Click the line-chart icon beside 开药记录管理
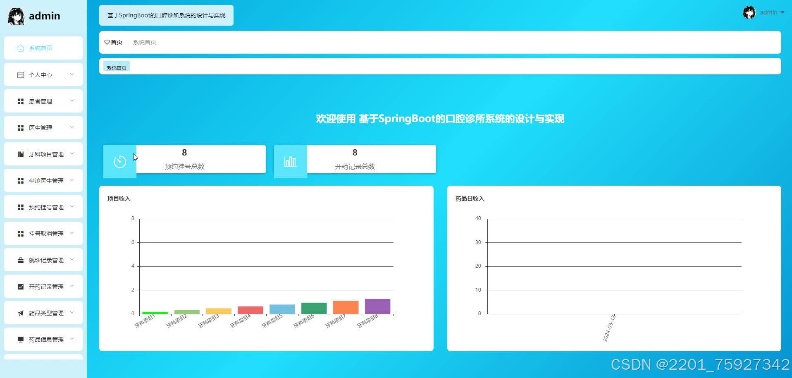This screenshot has height=378, width=792. click(21, 287)
